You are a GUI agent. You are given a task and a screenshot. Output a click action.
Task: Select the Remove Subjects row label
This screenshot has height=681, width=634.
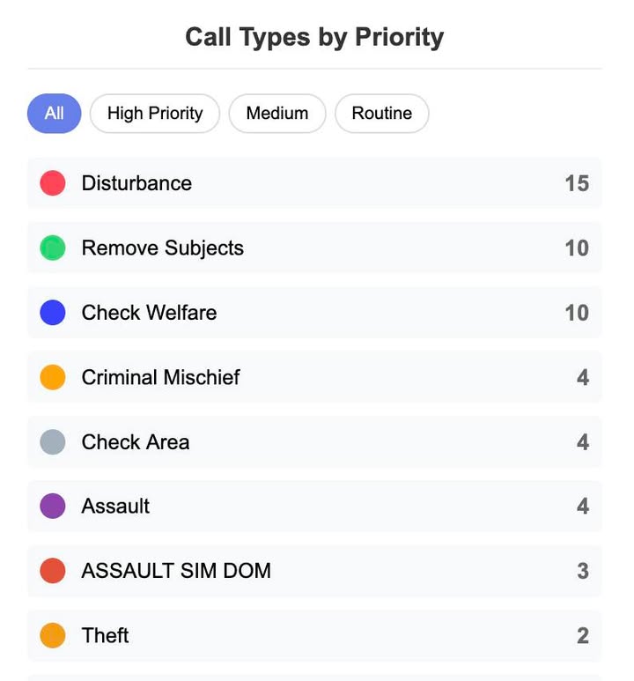162,248
